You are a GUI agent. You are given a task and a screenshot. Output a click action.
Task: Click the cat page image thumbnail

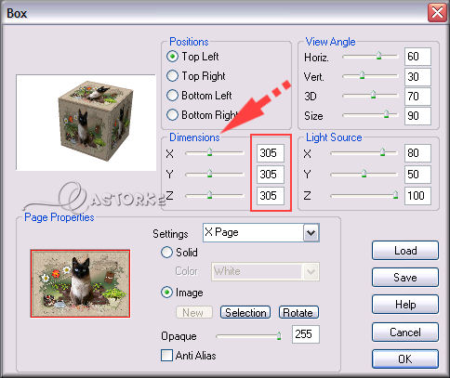coord(80,283)
